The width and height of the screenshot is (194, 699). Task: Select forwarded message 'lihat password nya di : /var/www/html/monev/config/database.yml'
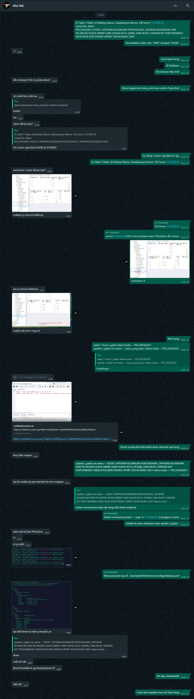pos(146,574)
